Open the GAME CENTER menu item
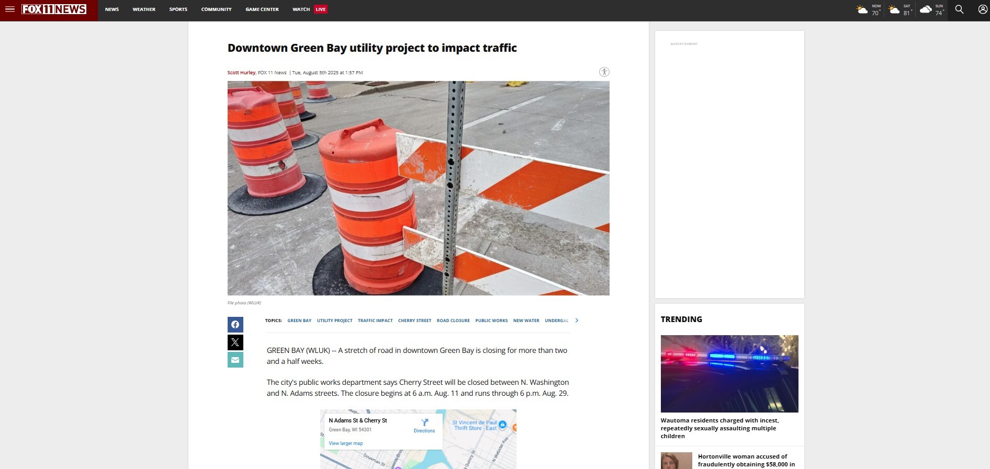990x469 pixels. (262, 9)
